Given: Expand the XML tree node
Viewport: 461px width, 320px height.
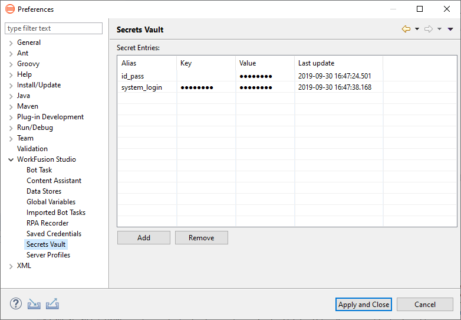Looking at the screenshot, I should [x=11, y=266].
